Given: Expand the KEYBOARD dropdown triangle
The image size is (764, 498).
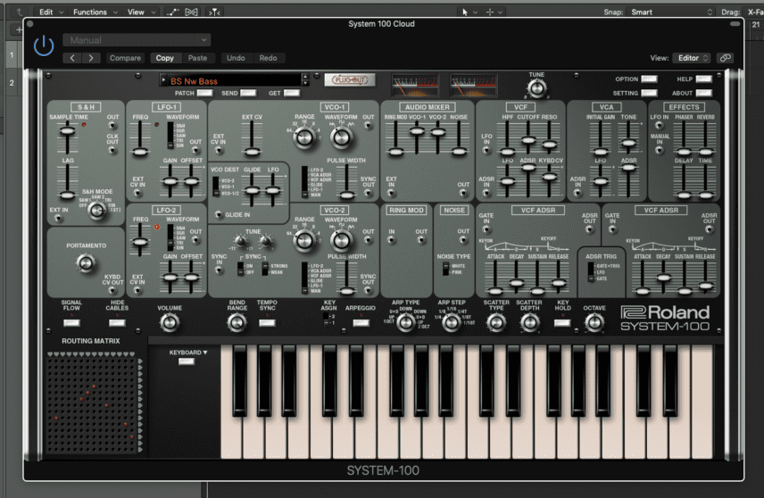Looking at the screenshot, I should (205, 353).
